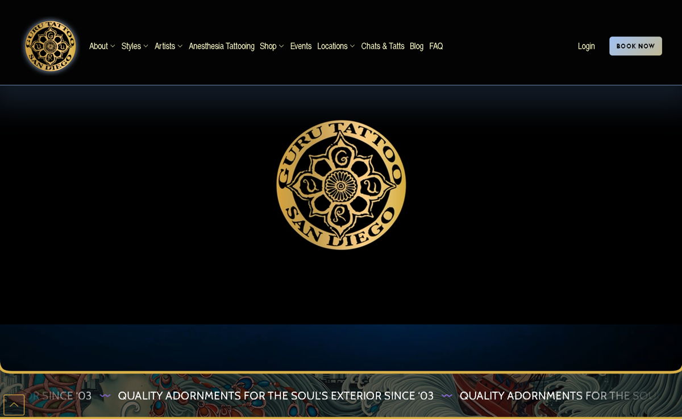
Task: Click the Book Now button
Action: [x=635, y=46]
